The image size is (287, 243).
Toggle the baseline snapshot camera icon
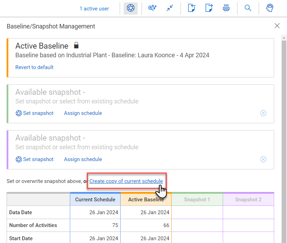coord(131,8)
